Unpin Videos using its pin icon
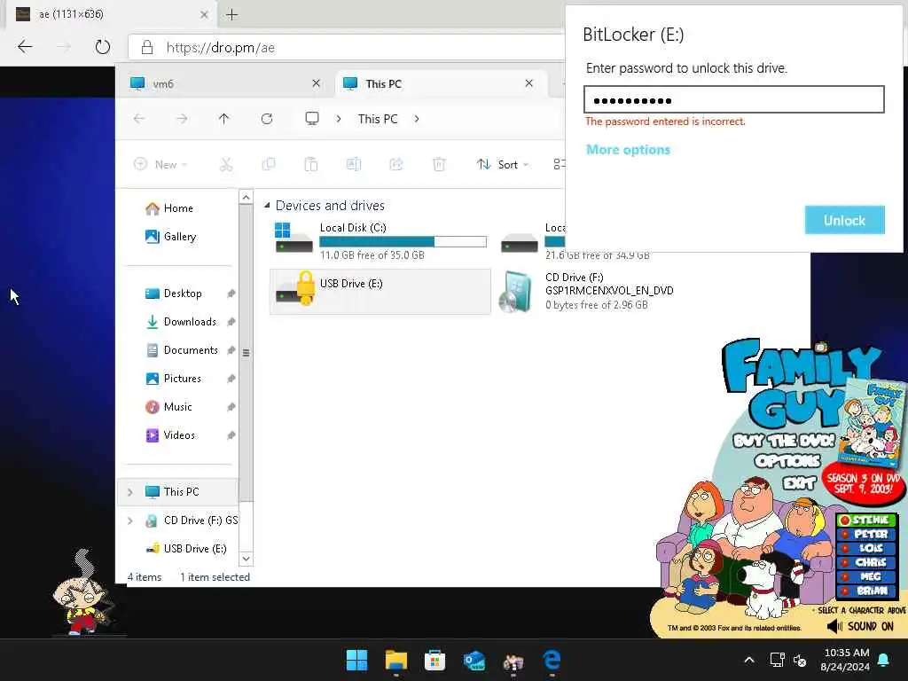 [231, 434]
